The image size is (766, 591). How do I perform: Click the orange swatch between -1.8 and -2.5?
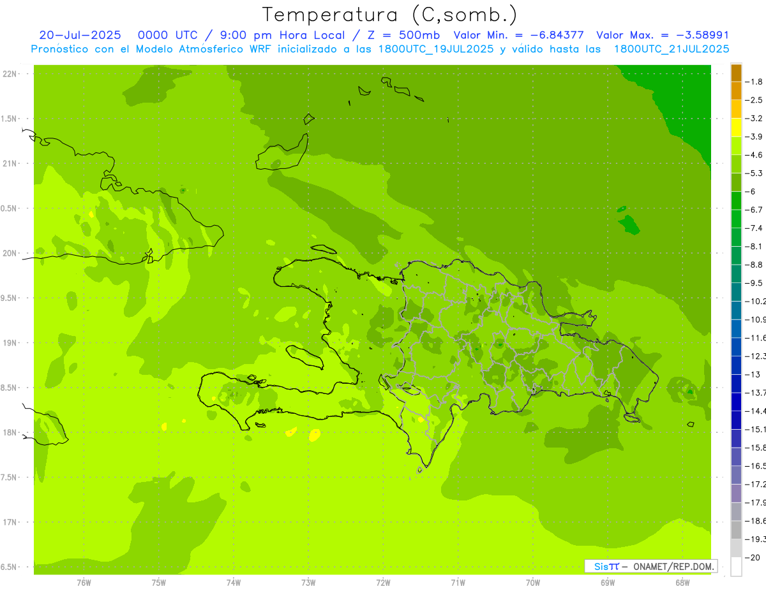pyautogui.click(x=737, y=91)
